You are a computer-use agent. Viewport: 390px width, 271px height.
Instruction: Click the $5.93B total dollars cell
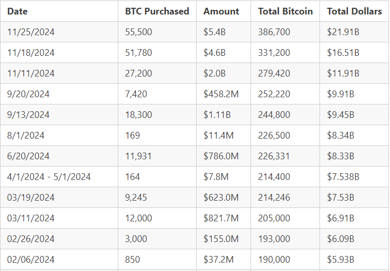coord(341,260)
